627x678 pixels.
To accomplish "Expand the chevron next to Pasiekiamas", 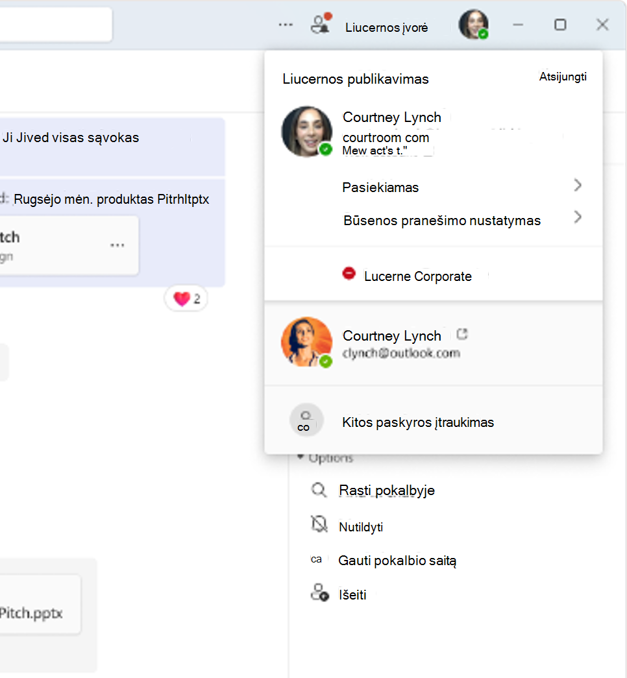I will coord(578,186).
